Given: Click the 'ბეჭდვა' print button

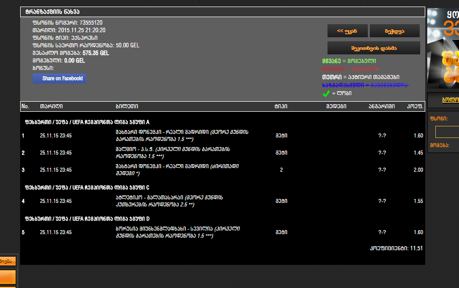Looking at the screenshot, I should pyautogui.click(x=395, y=31).
